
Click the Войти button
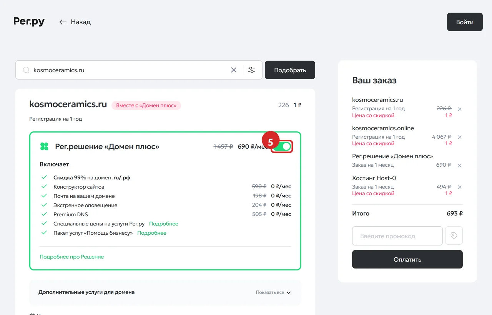(x=465, y=22)
